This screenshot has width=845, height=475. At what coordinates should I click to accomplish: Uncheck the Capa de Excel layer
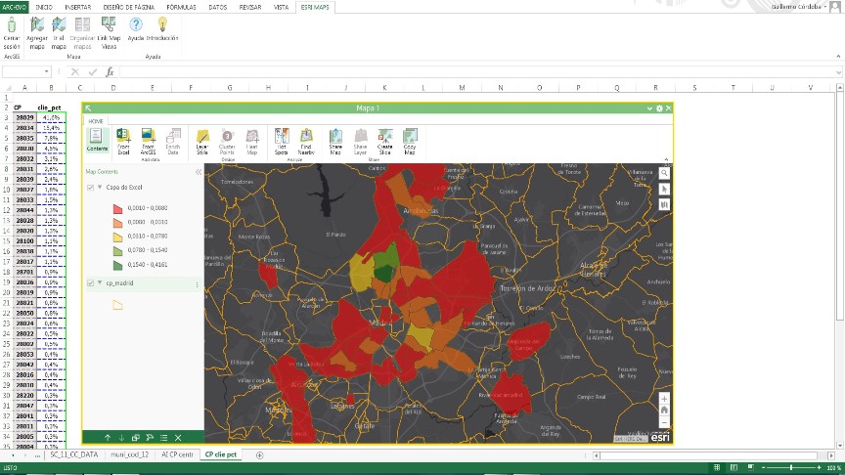coord(90,188)
